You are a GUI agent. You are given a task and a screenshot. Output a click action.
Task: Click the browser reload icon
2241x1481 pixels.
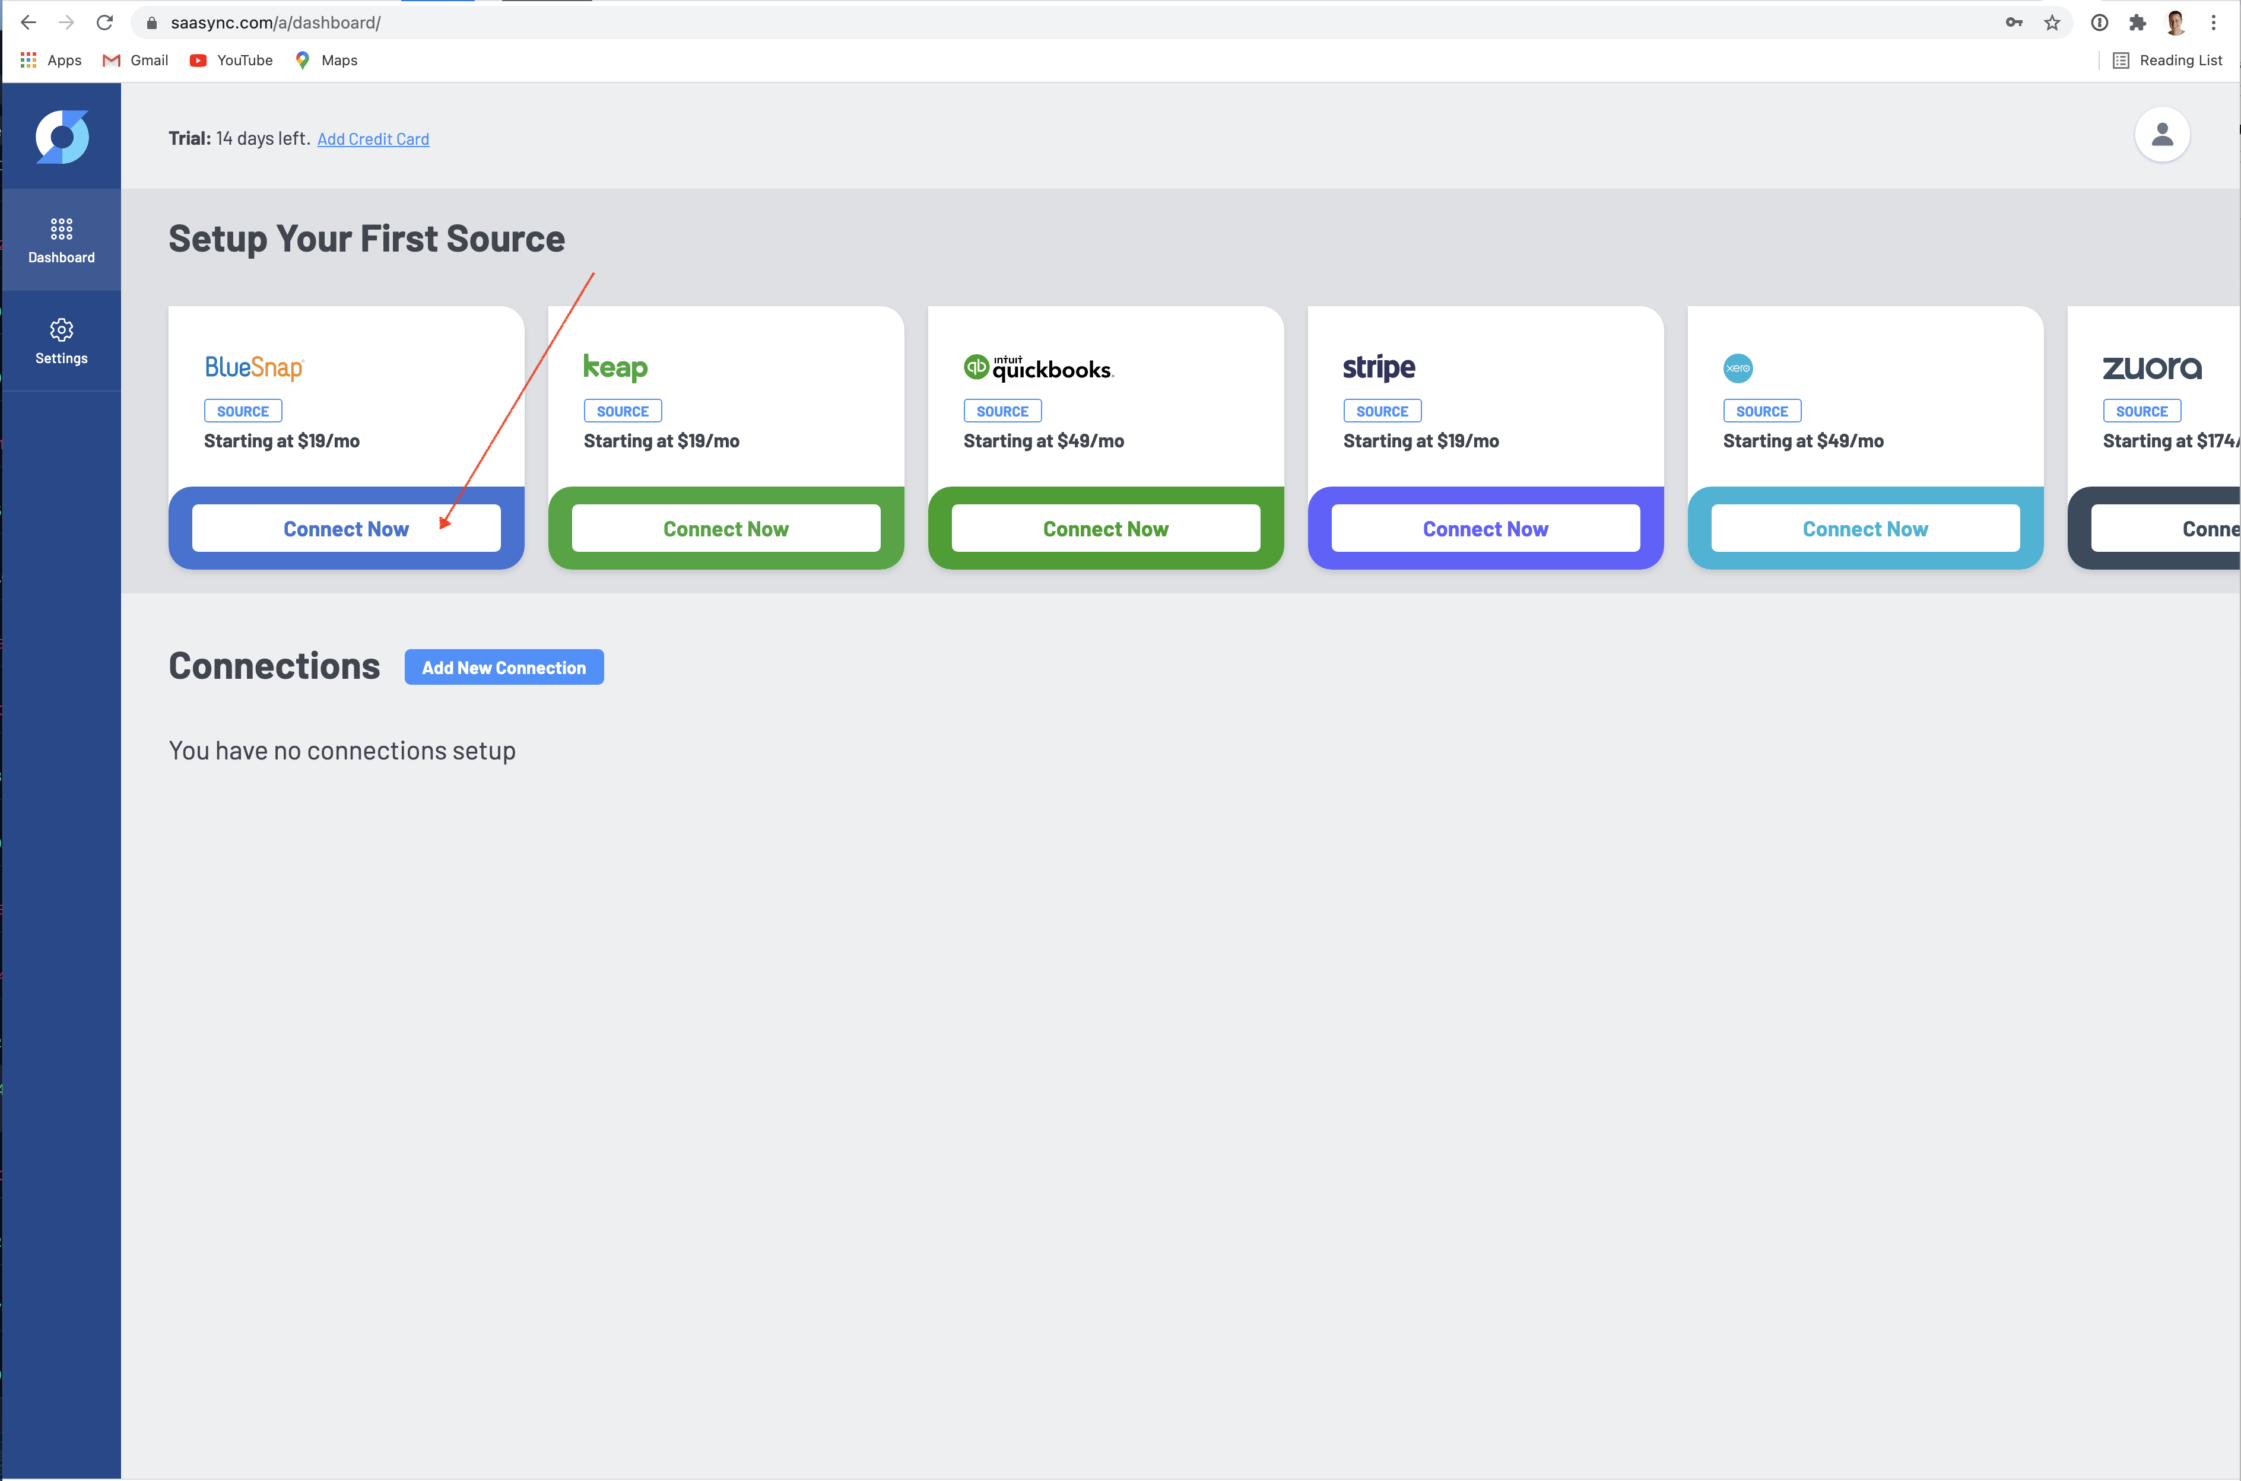[105, 23]
